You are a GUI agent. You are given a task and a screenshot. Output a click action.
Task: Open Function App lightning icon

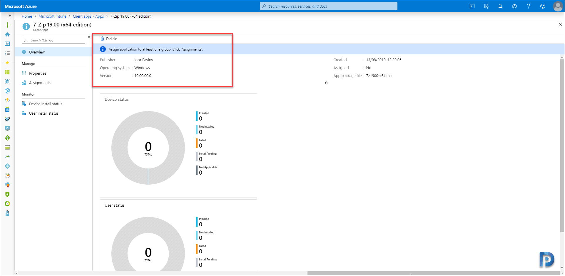point(7,100)
